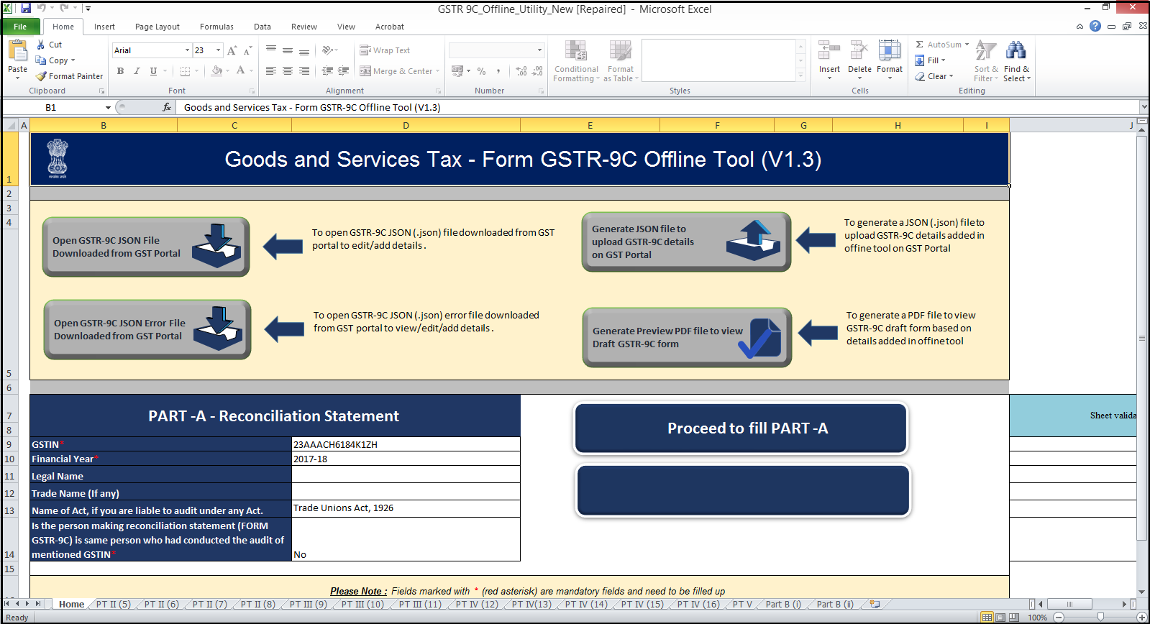Screen dimensions: 1150x624
Task: Adjust the zoom slider in status bar
Action: [1100, 618]
